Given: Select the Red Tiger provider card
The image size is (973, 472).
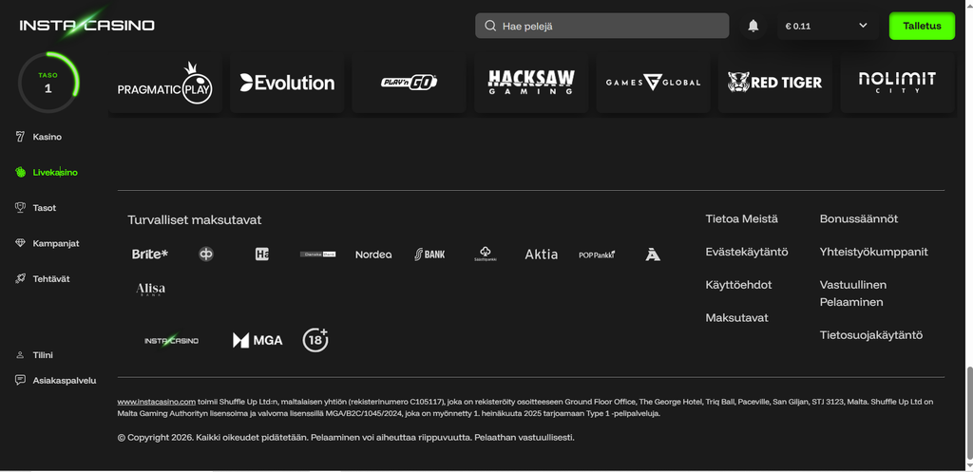Looking at the screenshot, I should point(775,83).
